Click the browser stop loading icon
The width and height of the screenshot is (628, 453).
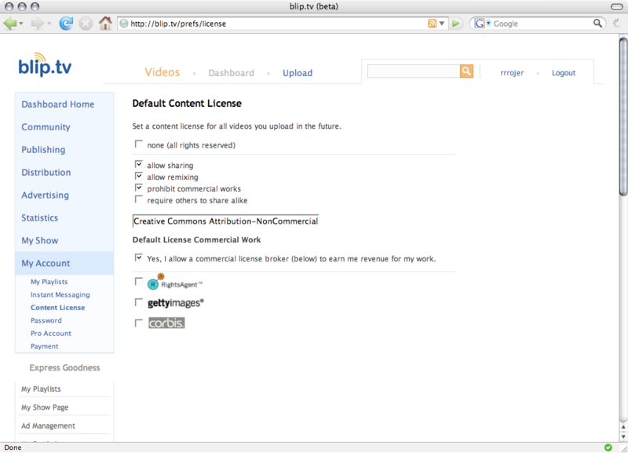pos(86,24)
